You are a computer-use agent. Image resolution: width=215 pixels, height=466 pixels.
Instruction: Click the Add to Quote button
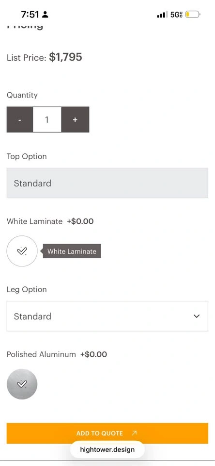pos(107,433)
